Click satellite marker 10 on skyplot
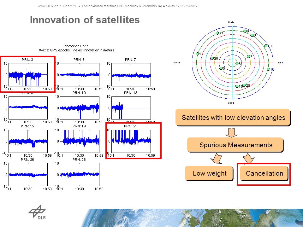Image resolution: width=303 pixels, height=227 pixels. (x=237, y=86)
